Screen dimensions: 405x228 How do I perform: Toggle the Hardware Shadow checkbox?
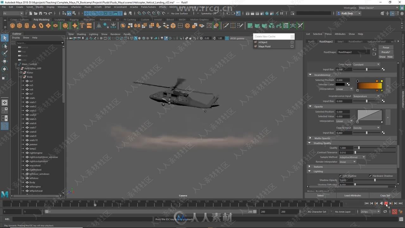pyautogui.click(x=370, y=176)
